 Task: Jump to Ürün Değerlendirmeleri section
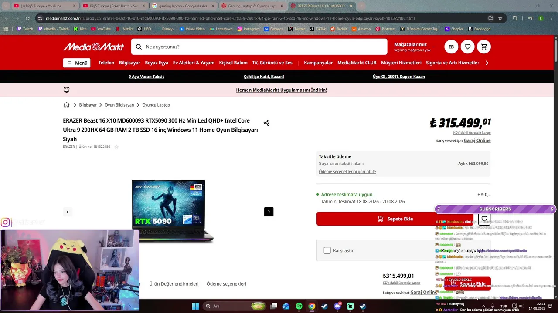tap(174, 284)
